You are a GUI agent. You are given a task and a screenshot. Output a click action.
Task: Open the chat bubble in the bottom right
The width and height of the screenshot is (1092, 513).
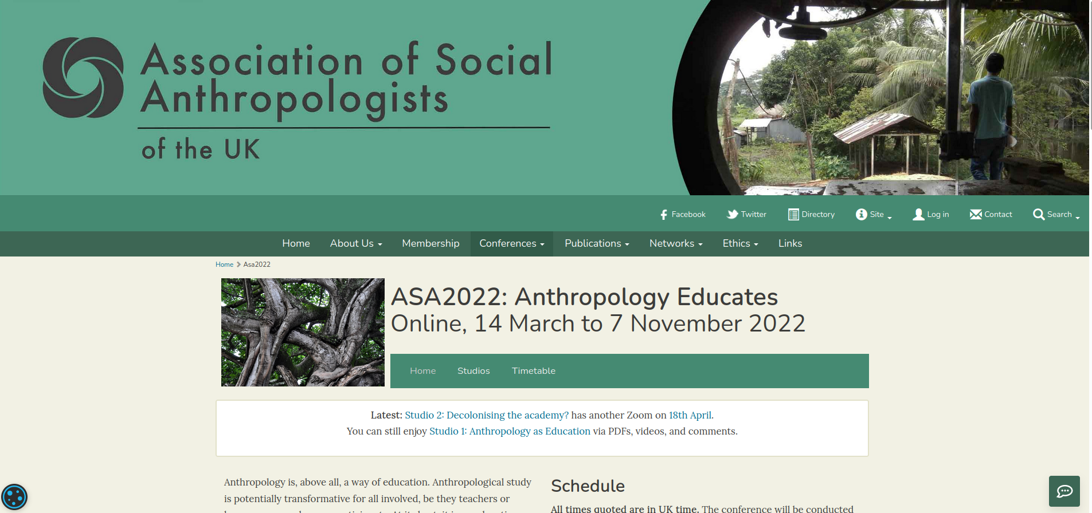click(1064, 491)
